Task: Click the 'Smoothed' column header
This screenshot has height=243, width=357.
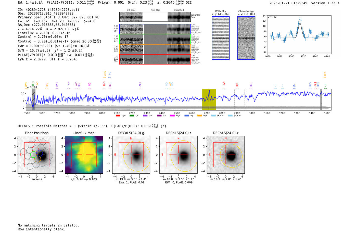Action: pyautogui.click(x=179, y=10)
